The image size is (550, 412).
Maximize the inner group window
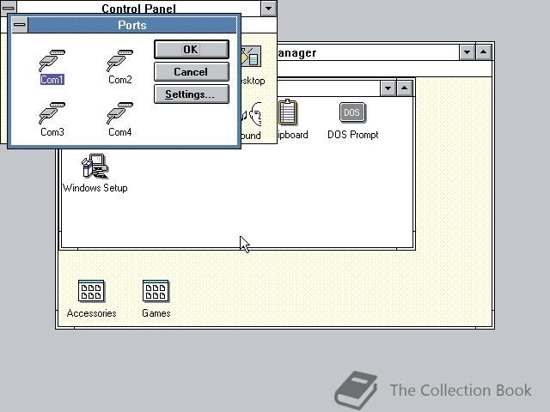tap(404, 88)
